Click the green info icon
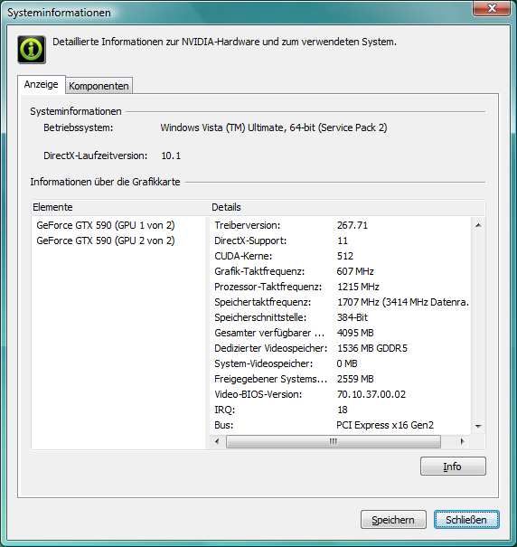Viewport: 517px width, 547px height. (x=32, y=50)
